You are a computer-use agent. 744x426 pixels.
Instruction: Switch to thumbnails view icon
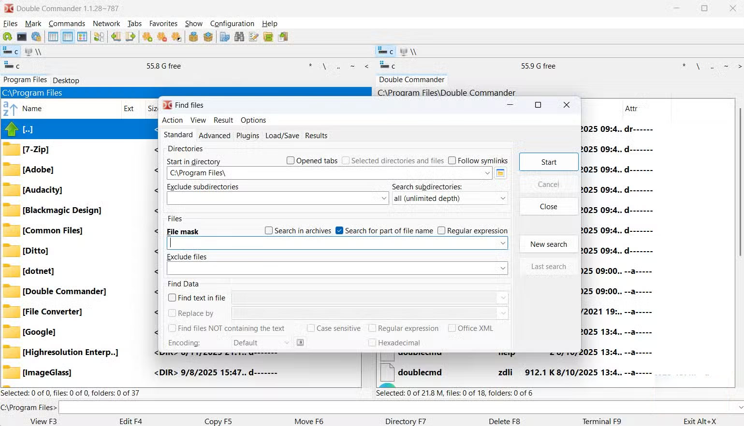(x=82, y=36)
